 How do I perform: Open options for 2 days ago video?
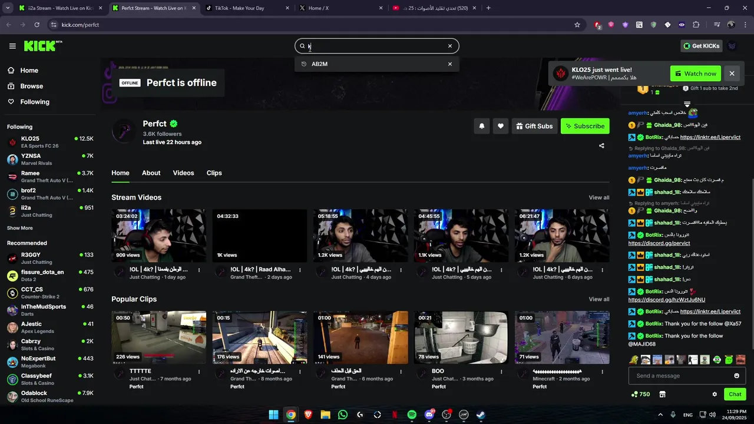(300, 270)
